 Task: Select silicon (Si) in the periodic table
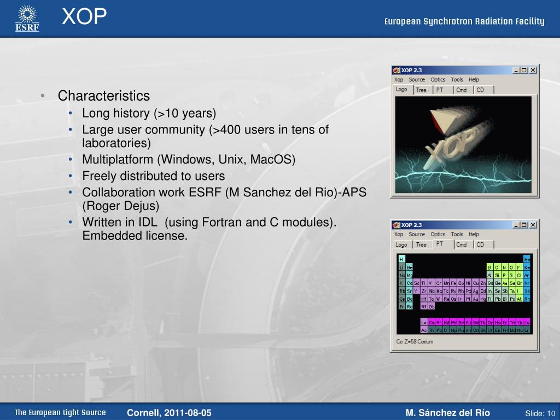tap(498, 275)
